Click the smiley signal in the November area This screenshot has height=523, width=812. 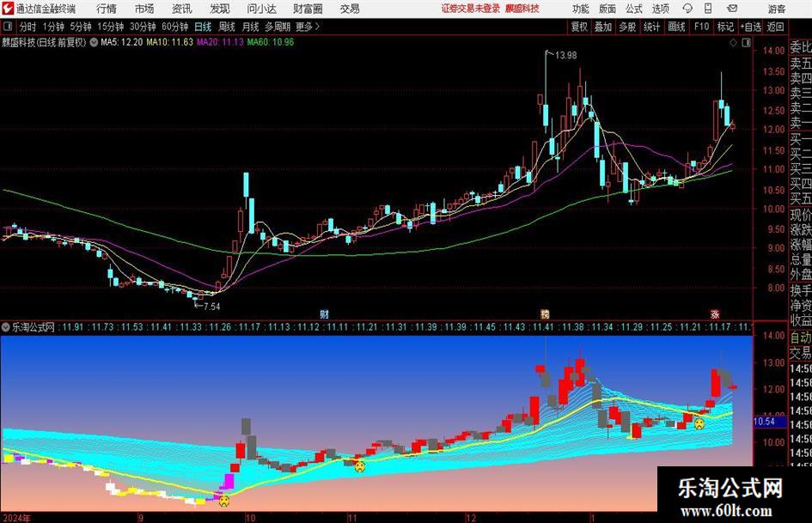(359, 466)
